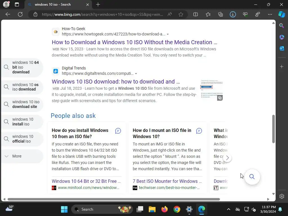Open notifications bell in tray
The height and width of the screenshot is (216, 288).
(280, 209)
